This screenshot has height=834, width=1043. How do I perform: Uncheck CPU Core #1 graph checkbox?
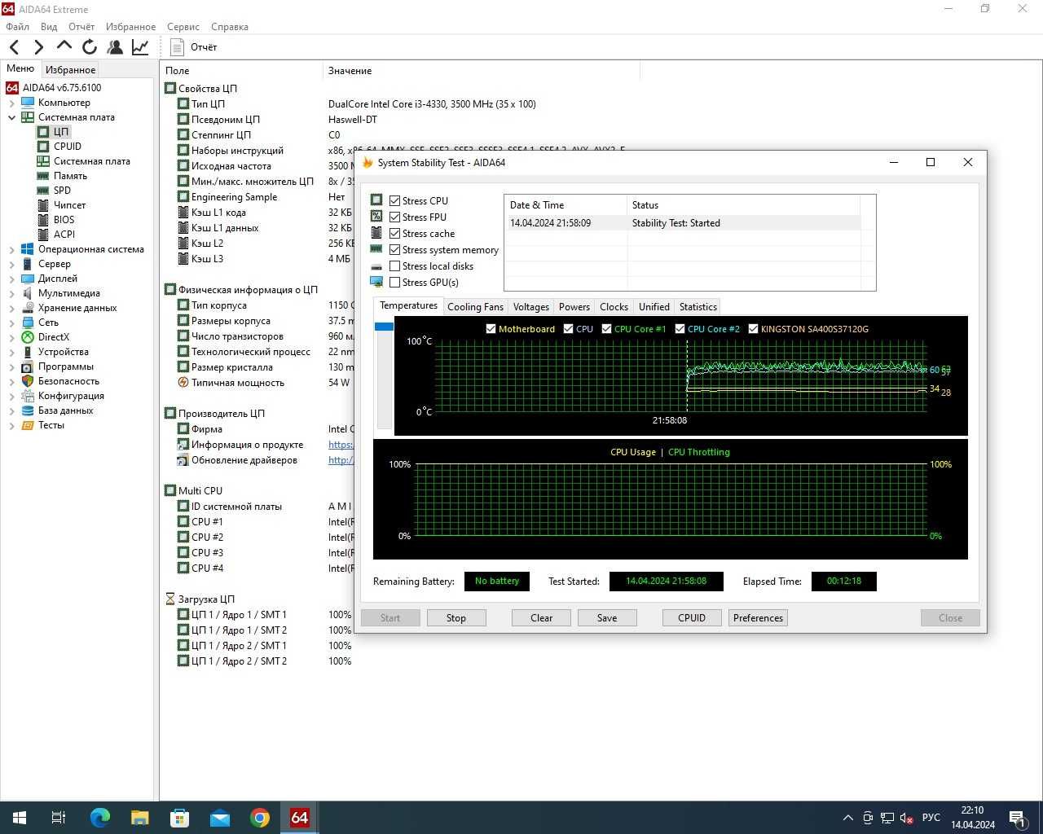click(606, 329)
